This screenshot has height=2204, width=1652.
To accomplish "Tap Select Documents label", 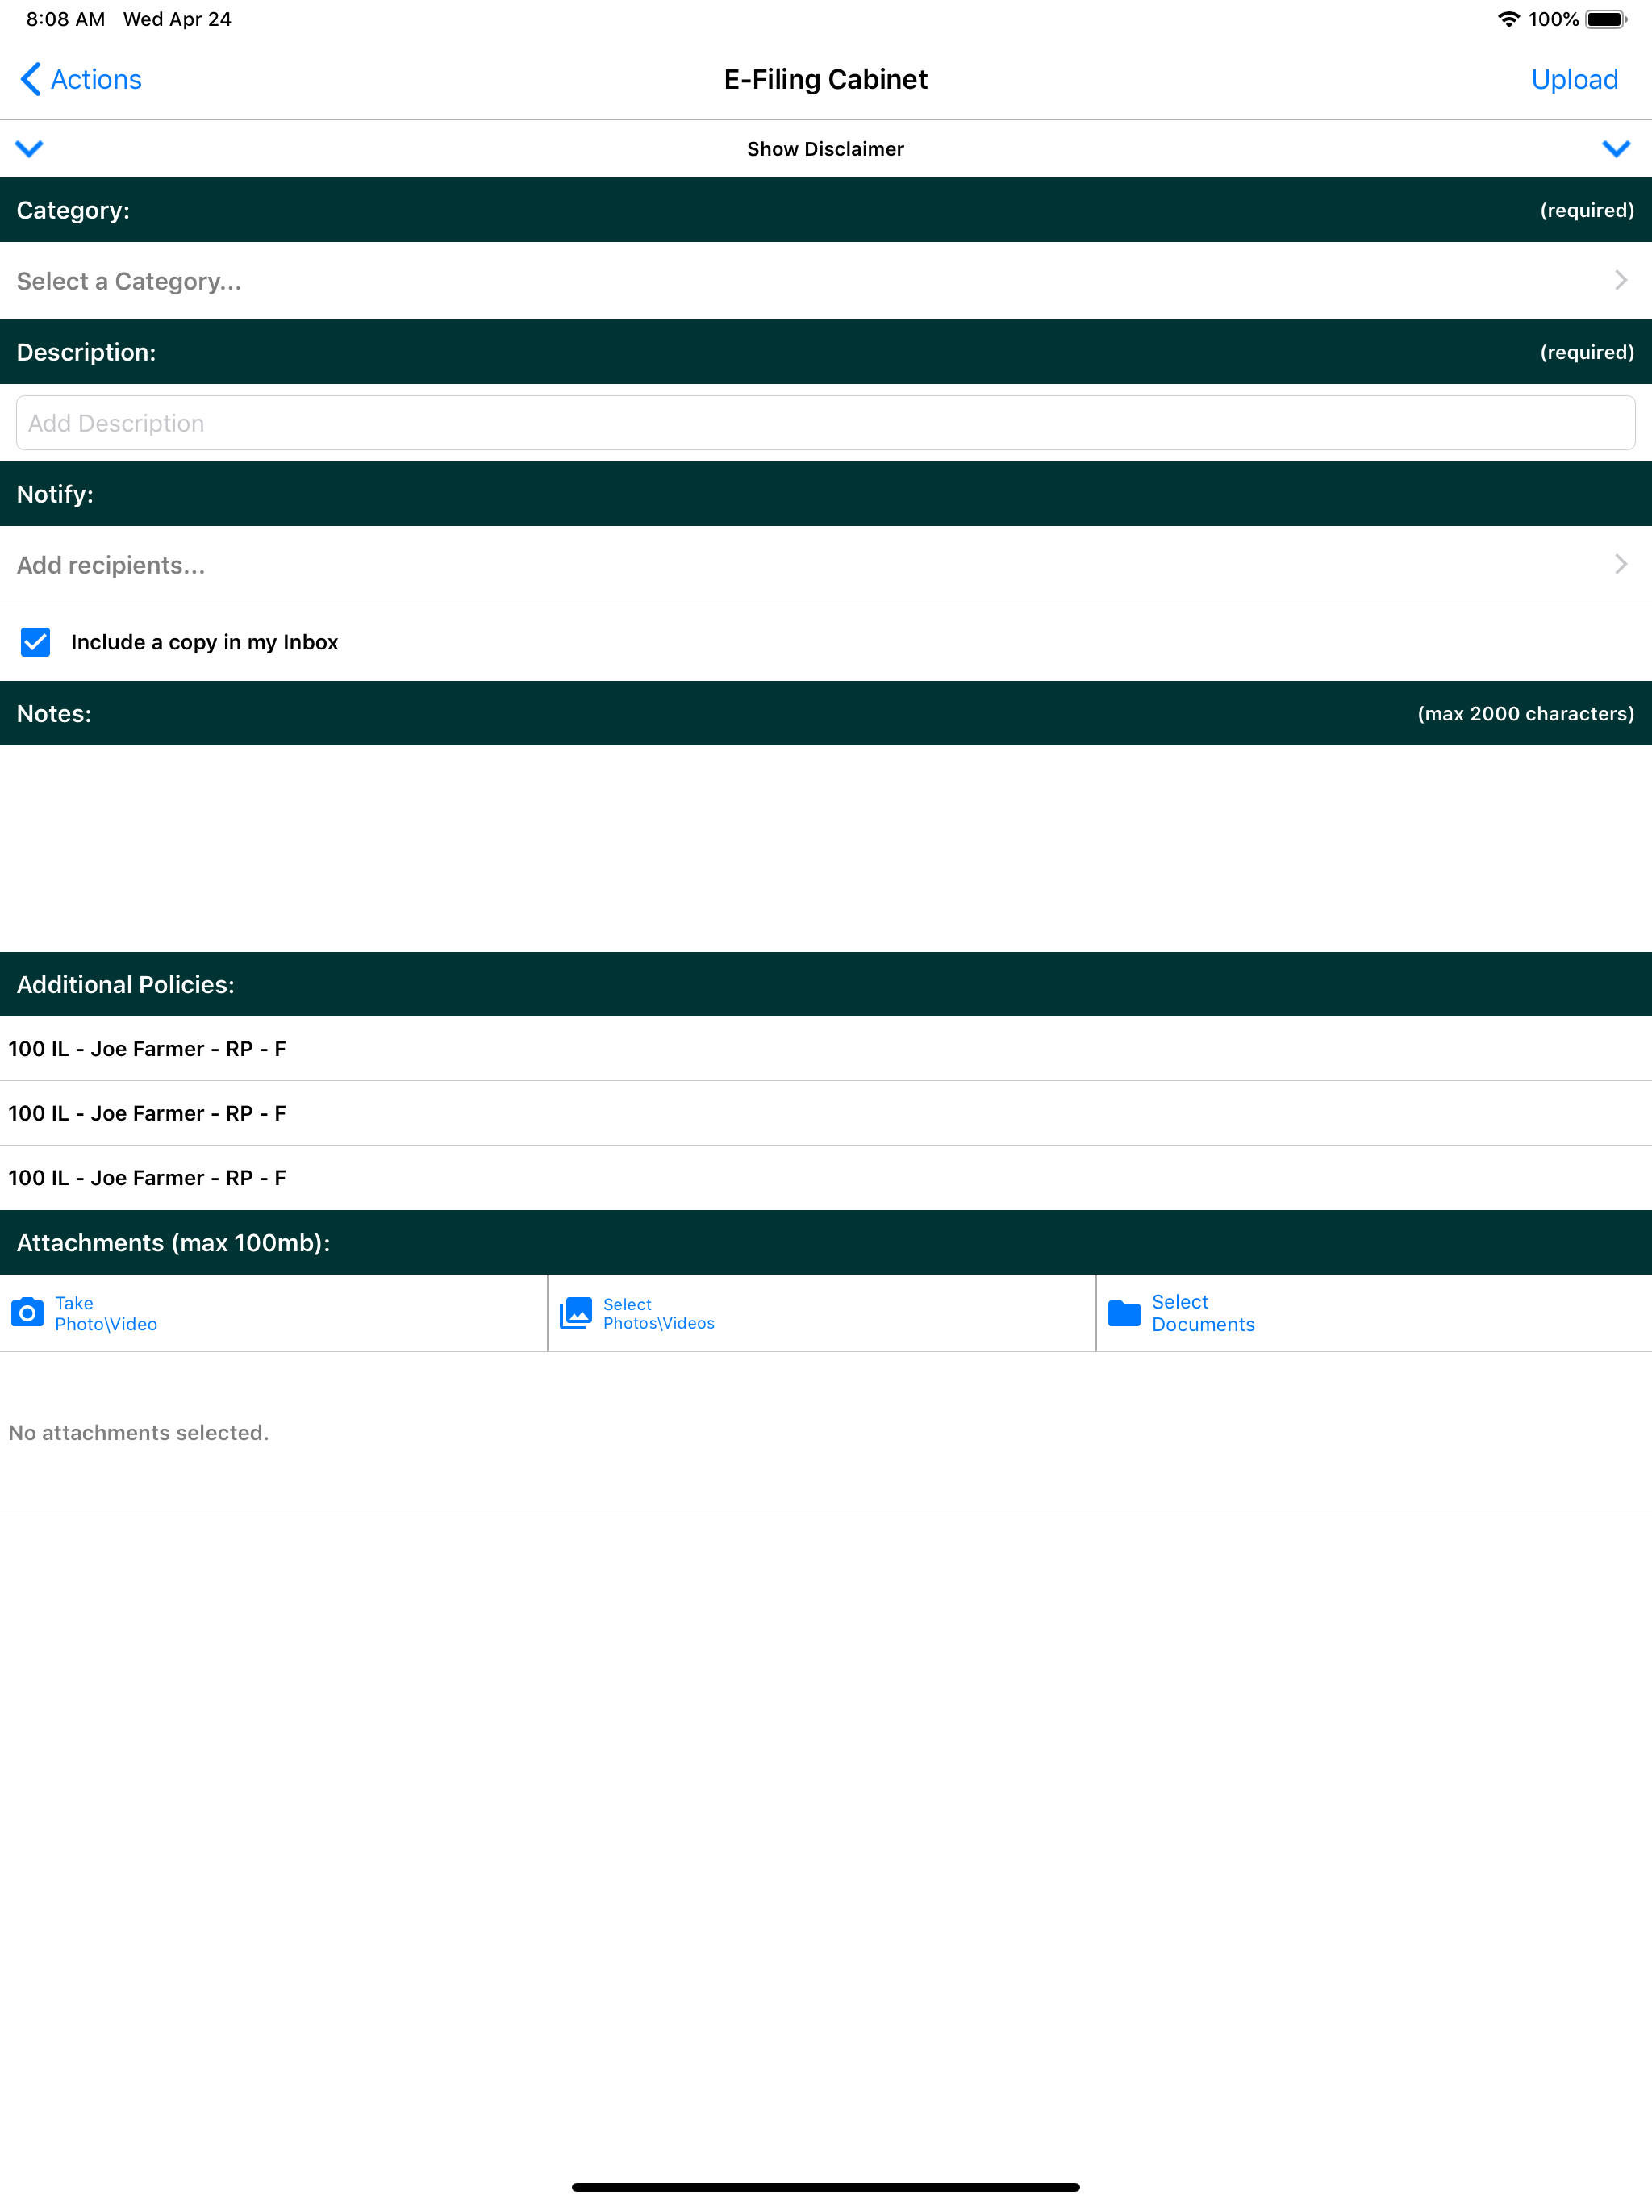I will 1203,1313.
